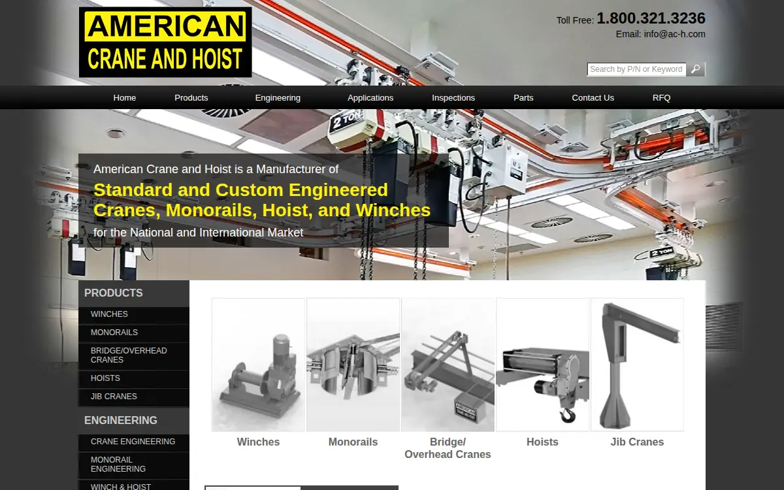The width and height of the screenshot is (784, 490).
Task: Open CRANE ENGINEERING sidebar link
Action: click(x=134, y=442)
